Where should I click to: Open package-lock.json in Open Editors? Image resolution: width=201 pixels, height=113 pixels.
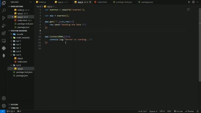[21, 24]
